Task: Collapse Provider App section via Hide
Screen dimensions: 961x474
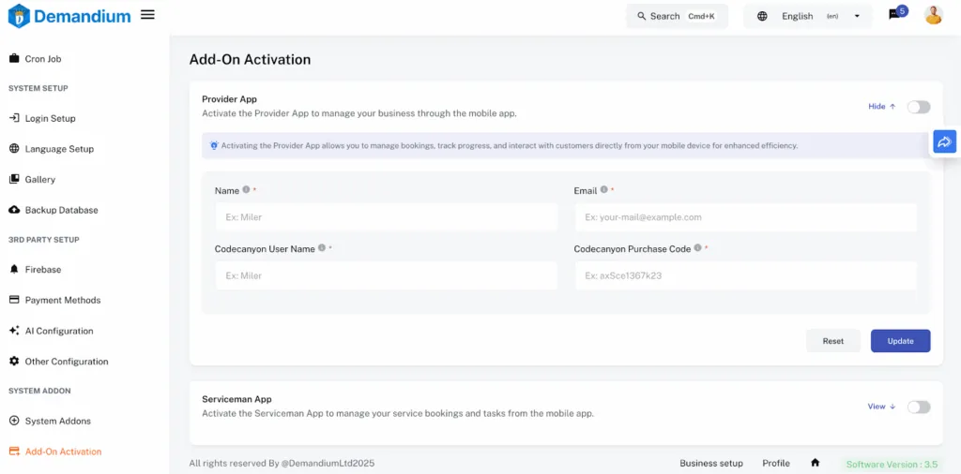Action: tap(882, 107)
